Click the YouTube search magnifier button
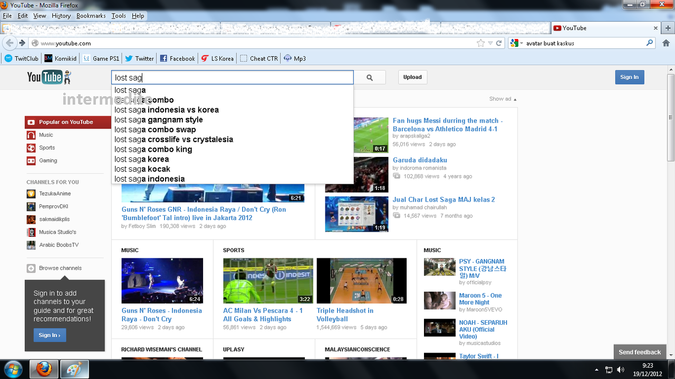Image resolution: width=675 pixels, height=379 pixels. [x=370, y=77]
